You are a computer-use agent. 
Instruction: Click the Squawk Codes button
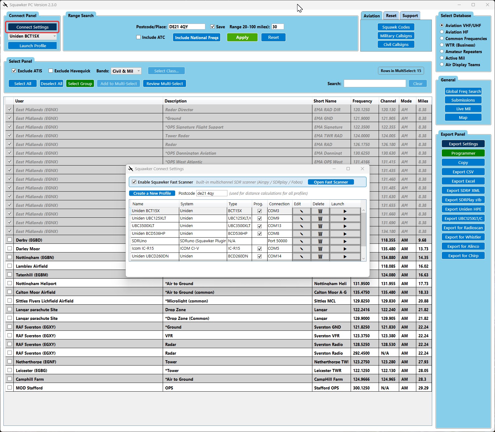[x=396, y=27]
